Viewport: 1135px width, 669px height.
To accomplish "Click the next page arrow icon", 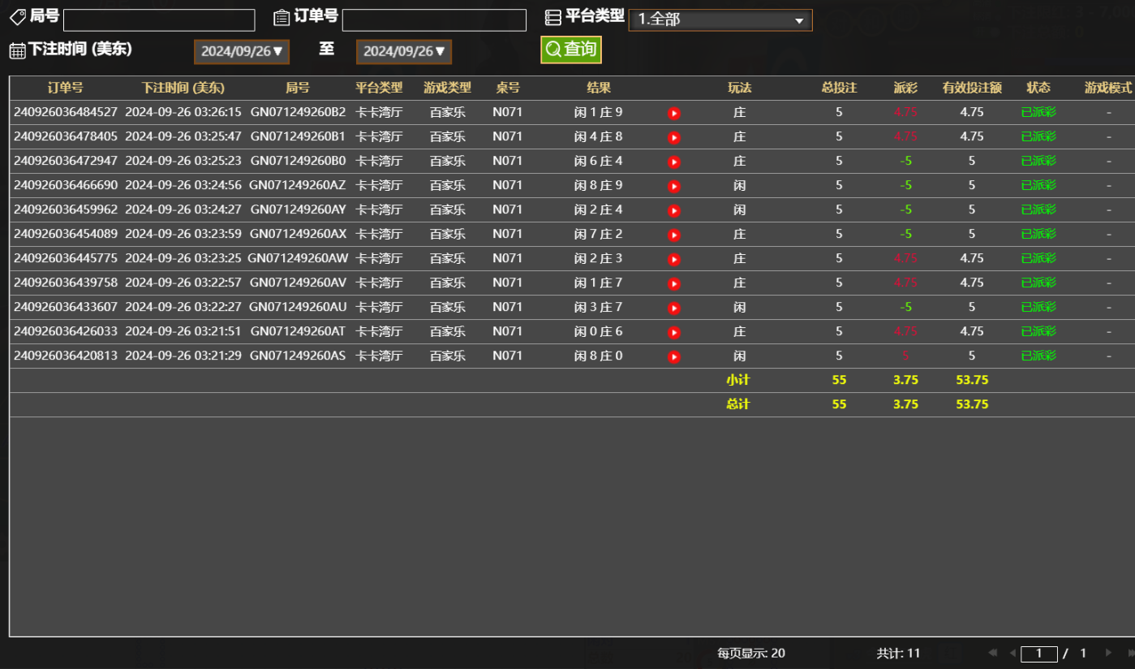I will click(1109, 653).
